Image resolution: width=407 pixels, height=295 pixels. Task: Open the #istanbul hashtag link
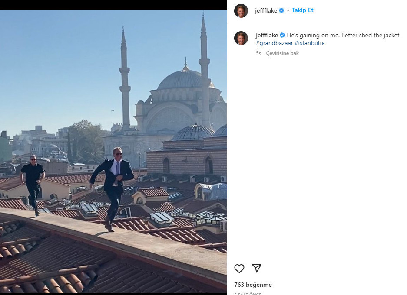point(309,43)
